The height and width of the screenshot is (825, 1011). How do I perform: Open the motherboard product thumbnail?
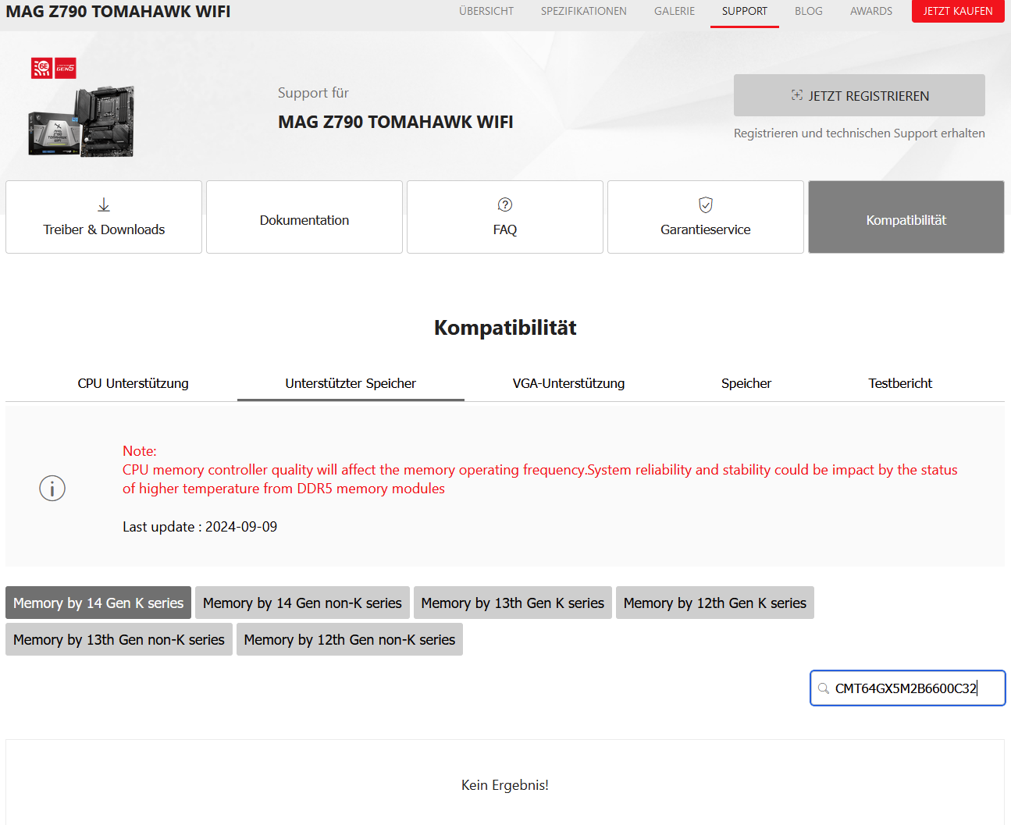coord(82,121)
